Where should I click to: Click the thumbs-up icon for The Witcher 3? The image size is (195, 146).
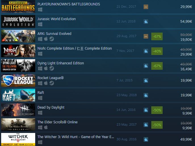pos(146,139)
